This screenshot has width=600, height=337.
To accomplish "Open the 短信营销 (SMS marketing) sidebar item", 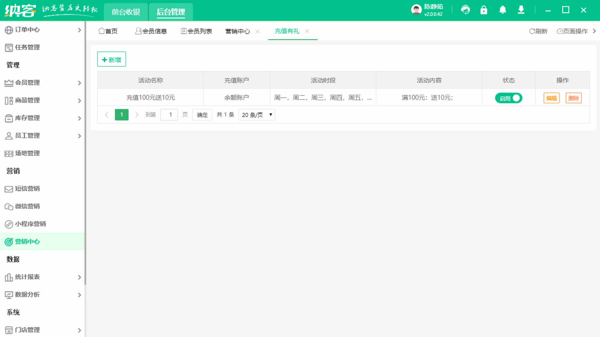I will [27, 189].
